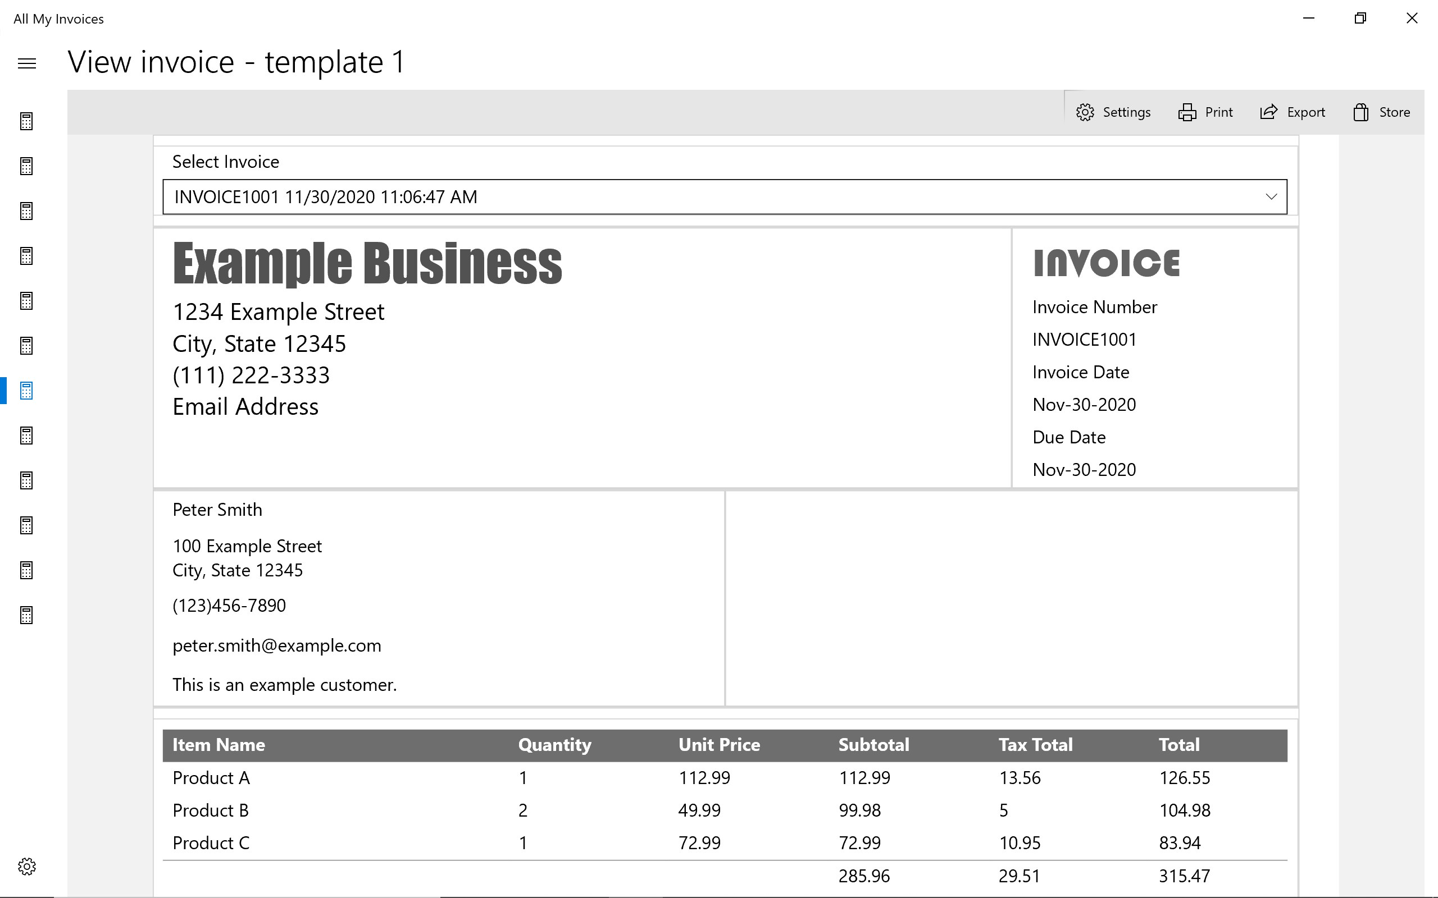Select the third template icon in the sidebar

click(26, 211)
